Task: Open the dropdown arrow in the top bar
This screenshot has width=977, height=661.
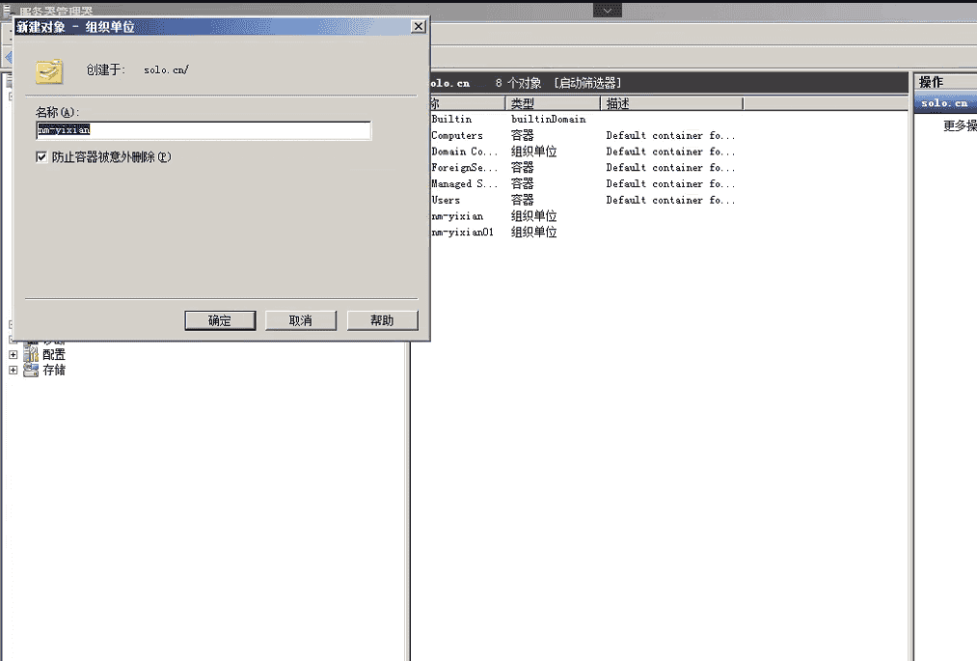Action: pyautogui.click(x=607, y=8)
